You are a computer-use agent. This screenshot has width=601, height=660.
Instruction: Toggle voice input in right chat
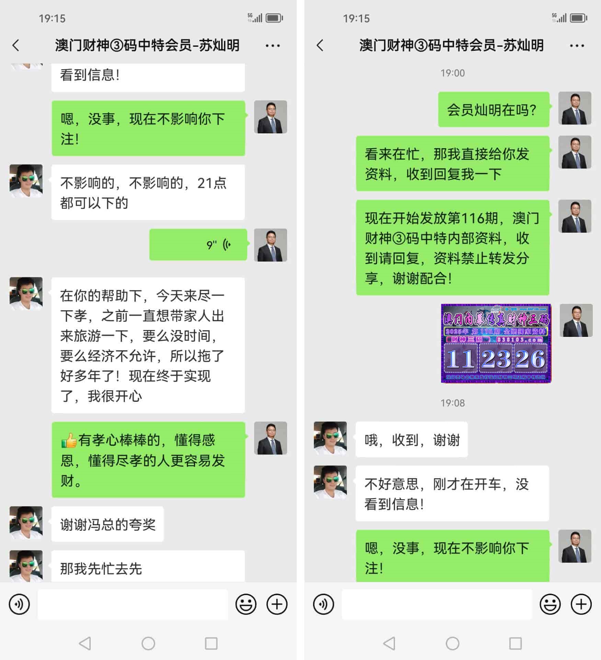pyautogui.click(x=324, y=604)
